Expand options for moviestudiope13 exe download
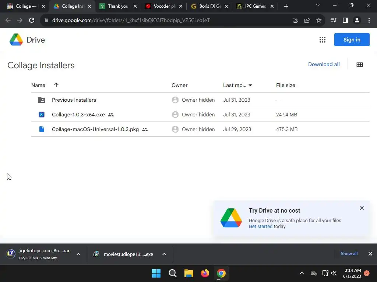This screenshot has width=377, height=282. click(x=164, y=254)
